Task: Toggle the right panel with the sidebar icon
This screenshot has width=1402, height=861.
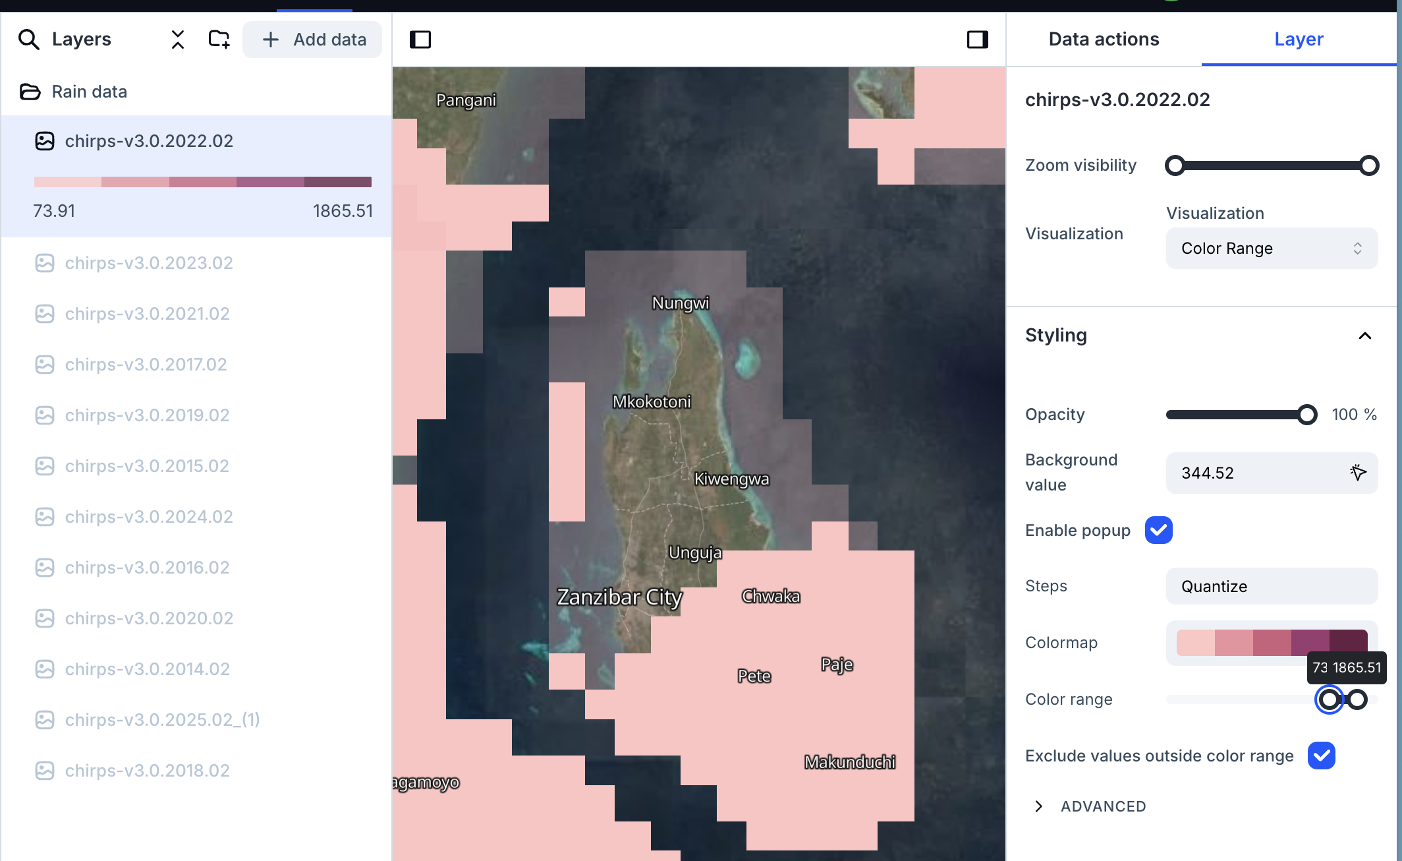Action: tap(977, 40)
